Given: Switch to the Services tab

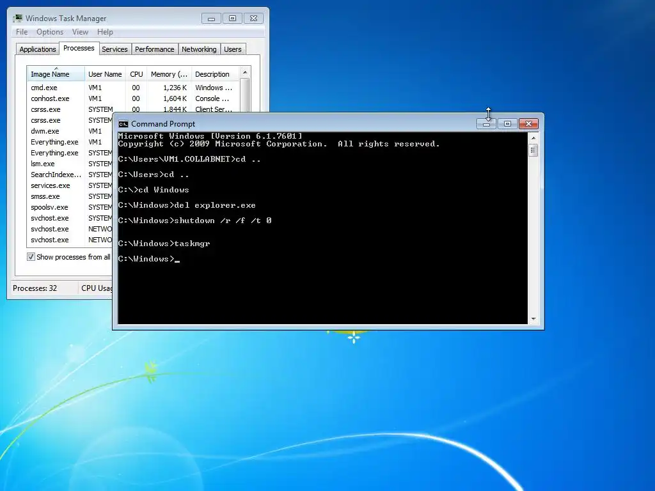Looking at the screenshot, I should [x=114, y=49].
